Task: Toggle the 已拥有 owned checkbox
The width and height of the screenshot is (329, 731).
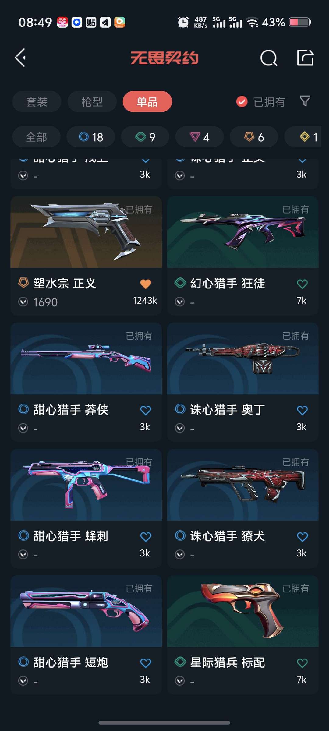Action: 242,102
